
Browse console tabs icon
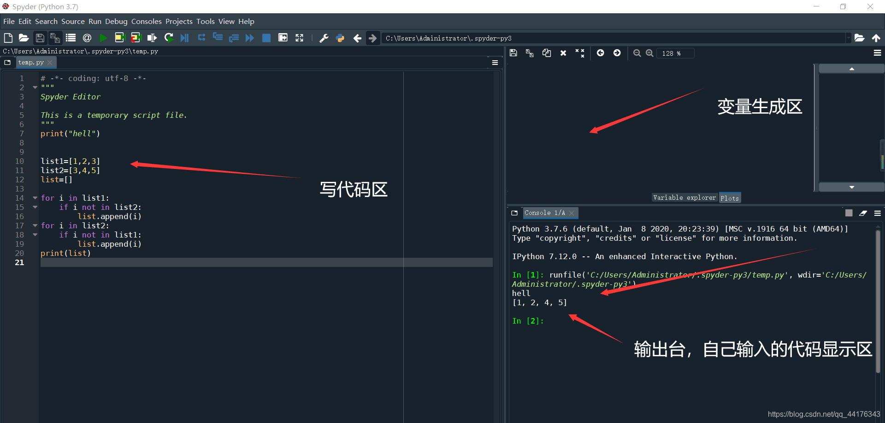[514, 213]
